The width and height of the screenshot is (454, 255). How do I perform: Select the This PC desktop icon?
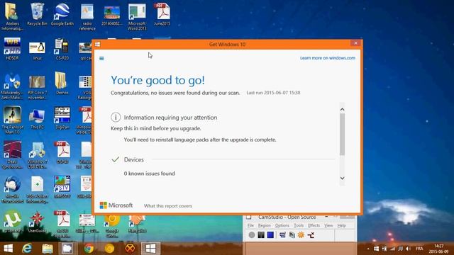pyautogui.click(x=37, y=119)
